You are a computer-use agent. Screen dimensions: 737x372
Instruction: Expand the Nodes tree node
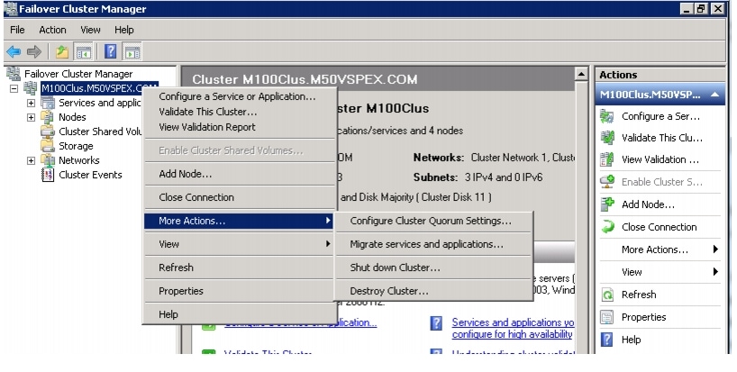31,117
